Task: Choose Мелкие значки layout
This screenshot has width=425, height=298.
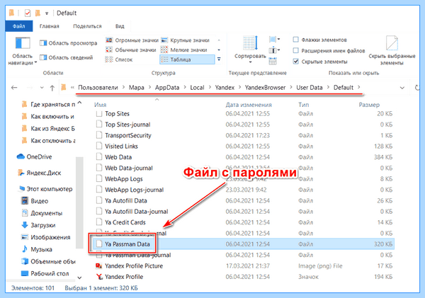Action: [184, 50]
